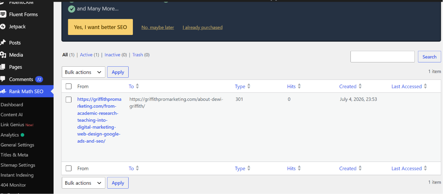Image resolution: width=443 pixels, height=194 pixels.
Task: Open Jetpack in the admin menu
Action: pyautogui.click(x=18, y=26)
